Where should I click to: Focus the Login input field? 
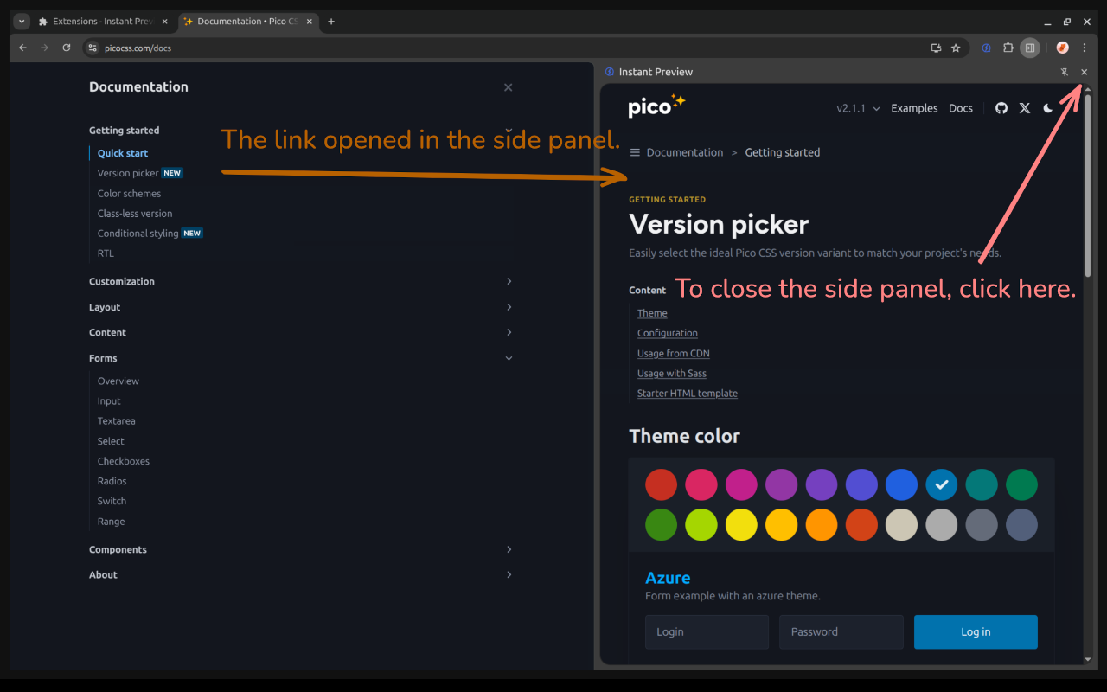707,632
